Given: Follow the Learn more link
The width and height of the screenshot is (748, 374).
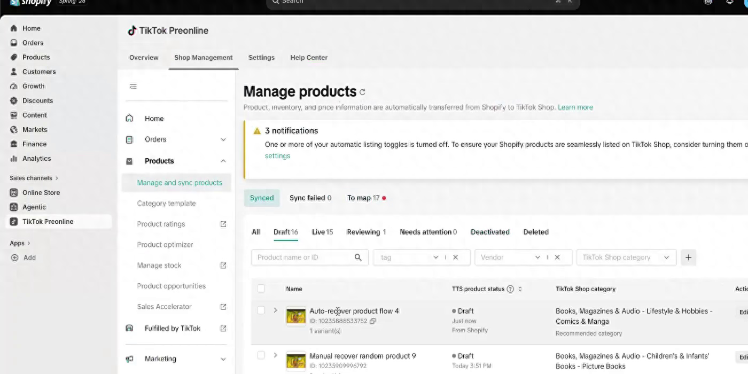Looking at the screenshot, I should [x=575, y=107].
